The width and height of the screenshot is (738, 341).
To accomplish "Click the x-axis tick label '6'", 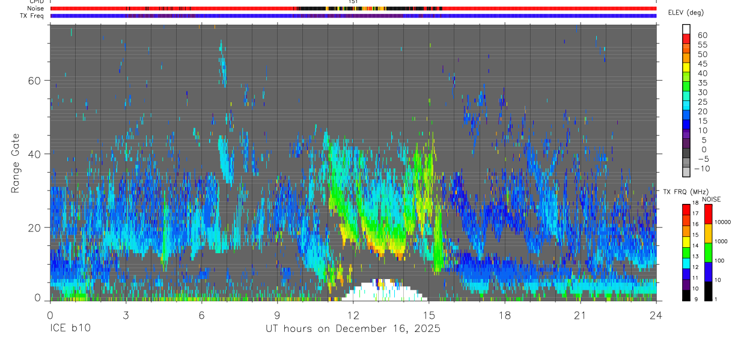I will pos(201,315).
